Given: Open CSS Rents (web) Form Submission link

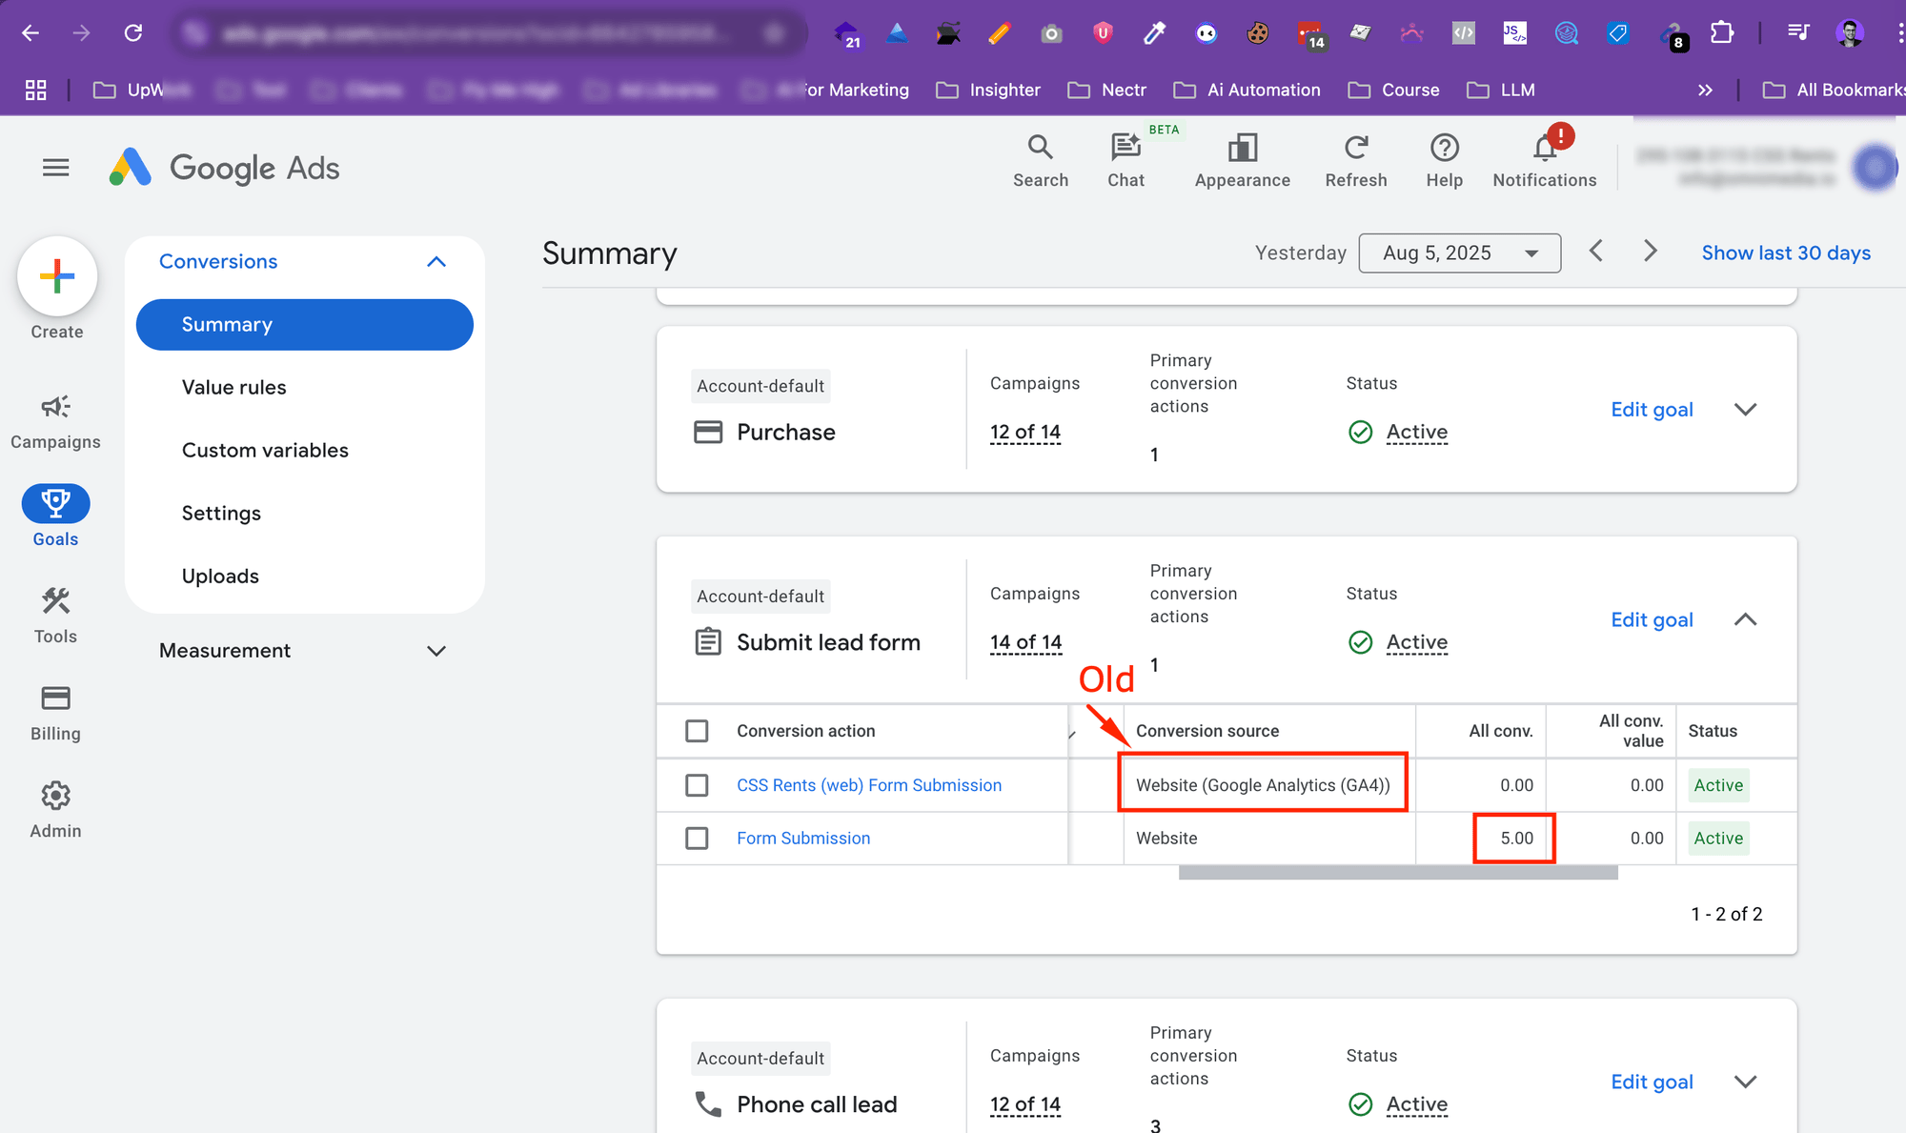Looking at the screenshot, I should (869, 785).
